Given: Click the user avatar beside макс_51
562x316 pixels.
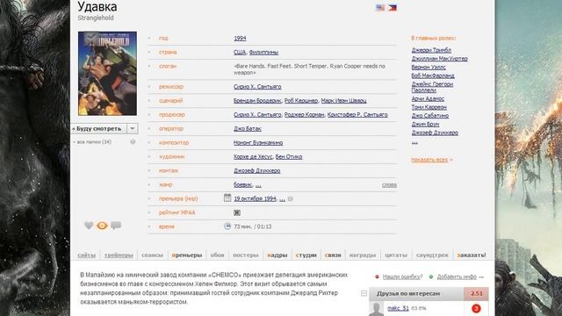Looking at the screenshot, I should pyautogui.click(x=377, y=309).
